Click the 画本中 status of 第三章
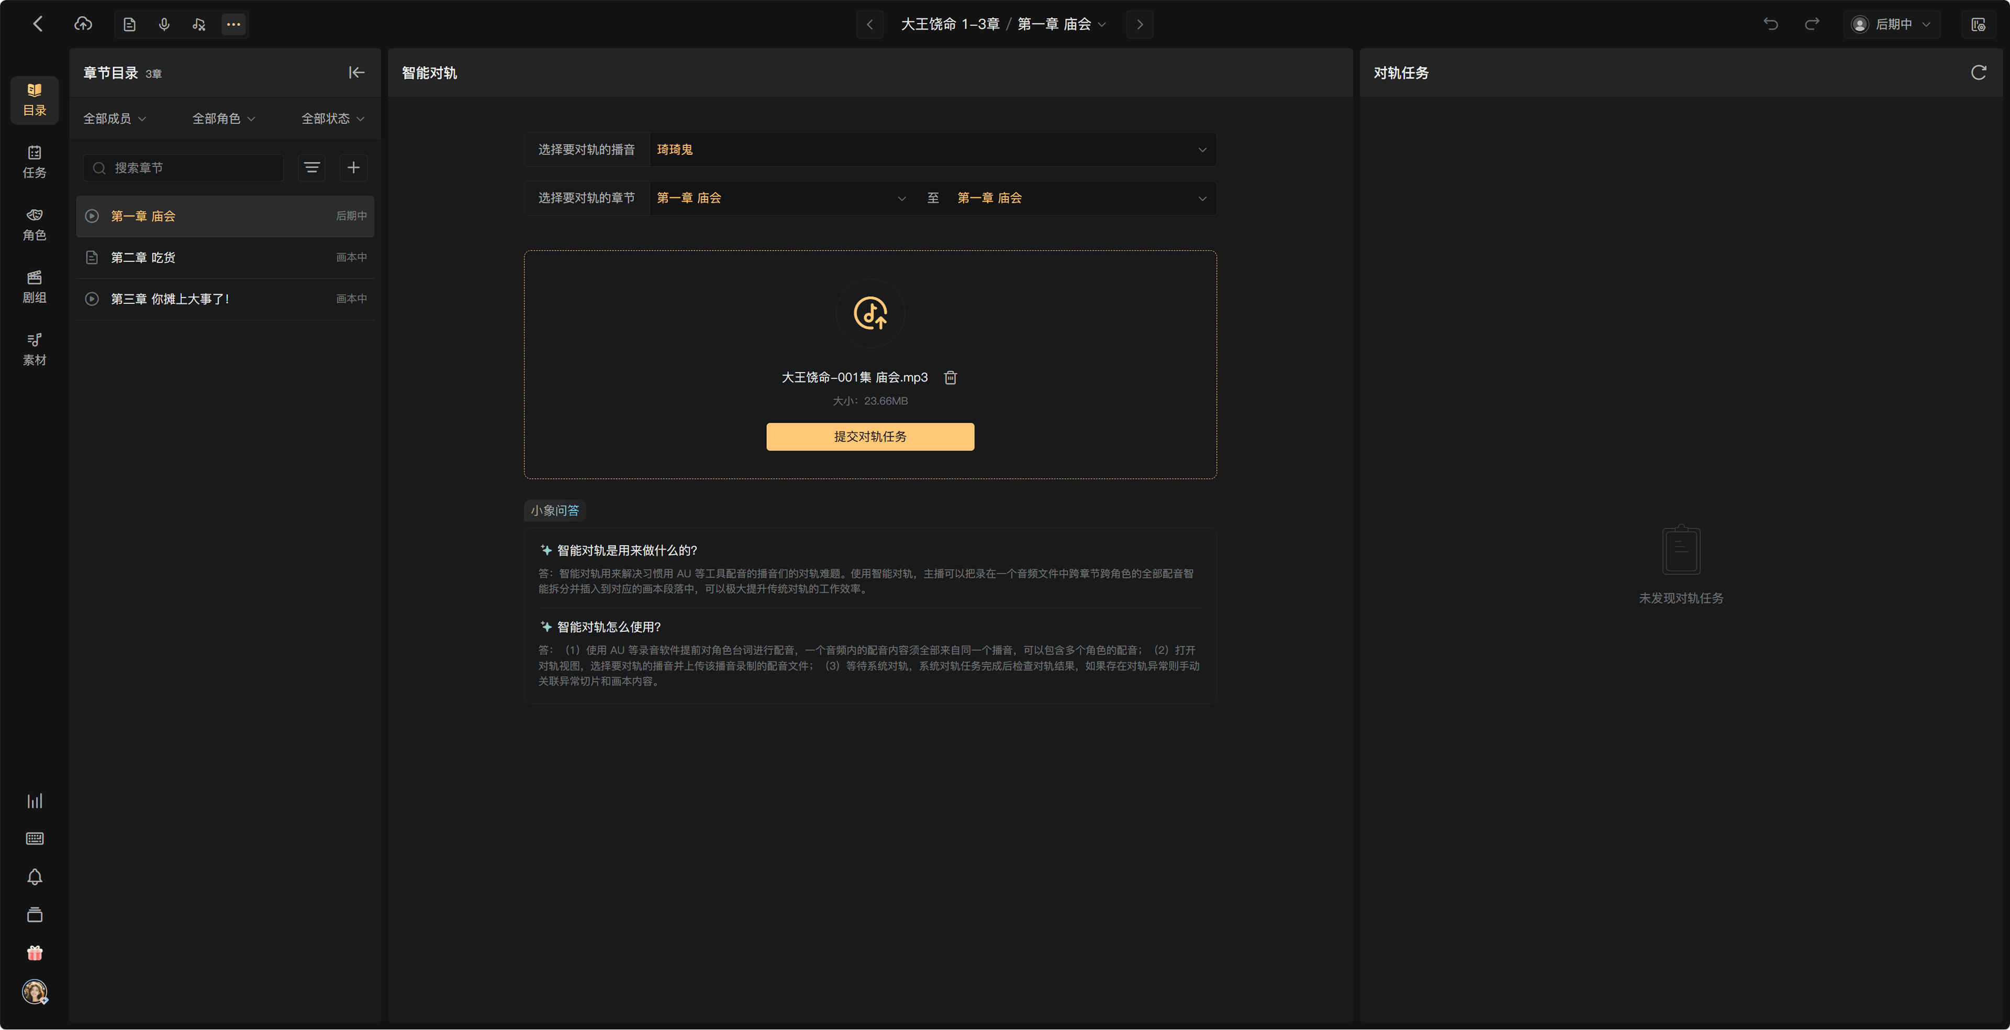Screen dimensions: 2010x1030 point(351,299)
